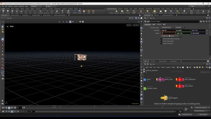The width and height of the screenshot is (211, 119).
Task: Select the Sphere shelf tool
Action: 8,12
